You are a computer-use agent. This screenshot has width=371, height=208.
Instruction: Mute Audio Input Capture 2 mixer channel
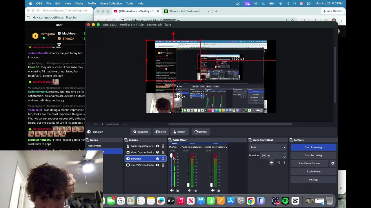pyautogui.click(x=190, y=190)
